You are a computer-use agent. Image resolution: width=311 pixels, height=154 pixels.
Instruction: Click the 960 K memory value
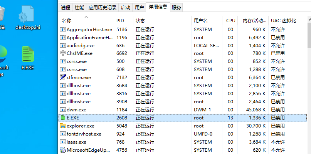pos(259,30)
